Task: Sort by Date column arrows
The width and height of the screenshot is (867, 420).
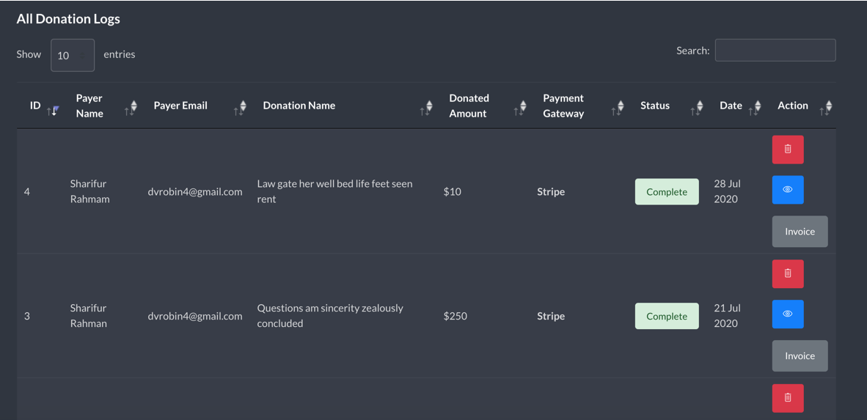Action: [755, 108]
